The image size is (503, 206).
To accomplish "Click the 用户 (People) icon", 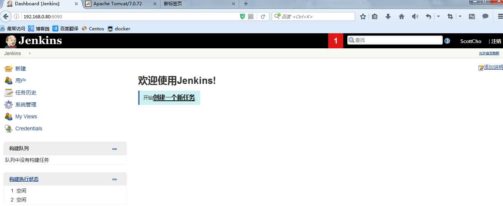I will coord(9,81).
